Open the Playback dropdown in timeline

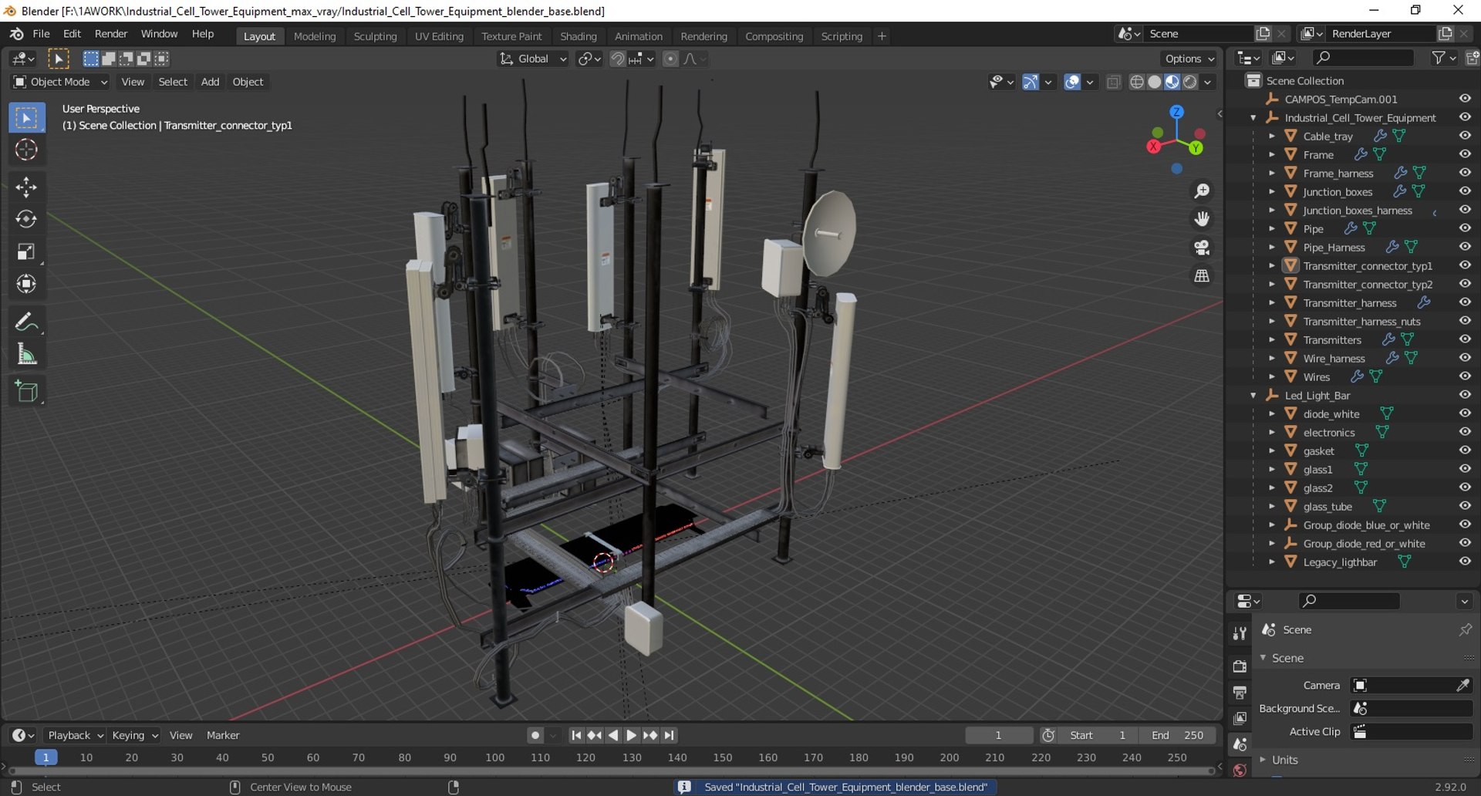tap(74, 735)
